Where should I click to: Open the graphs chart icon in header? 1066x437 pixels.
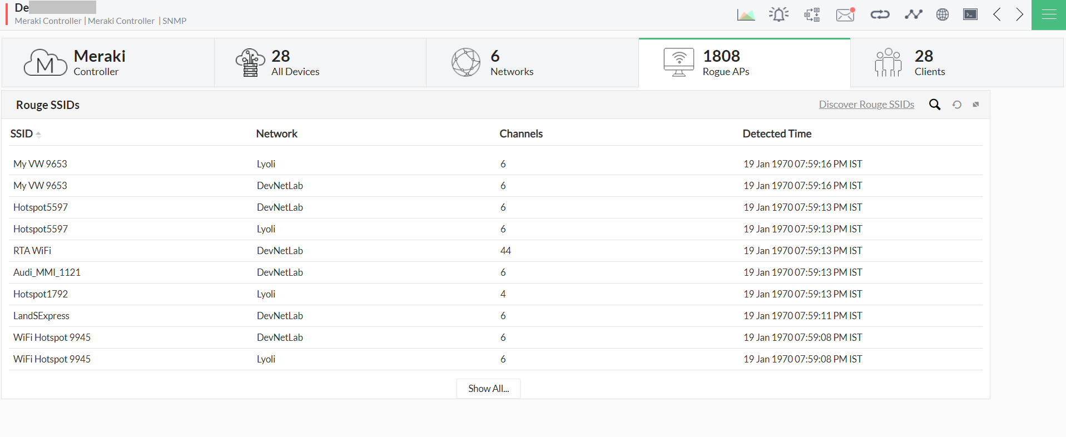[x=746, y=14]
